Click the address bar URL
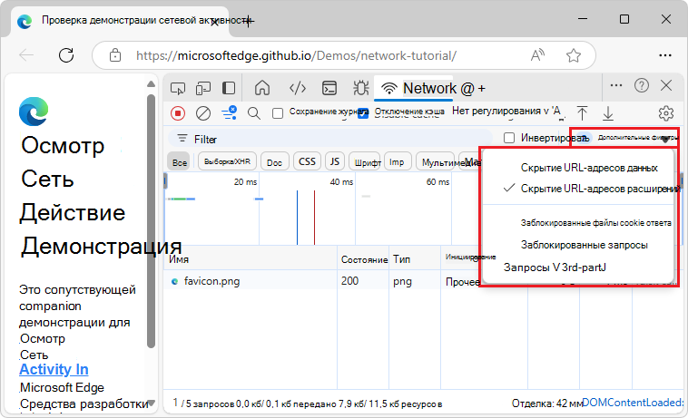 point(296,55)
